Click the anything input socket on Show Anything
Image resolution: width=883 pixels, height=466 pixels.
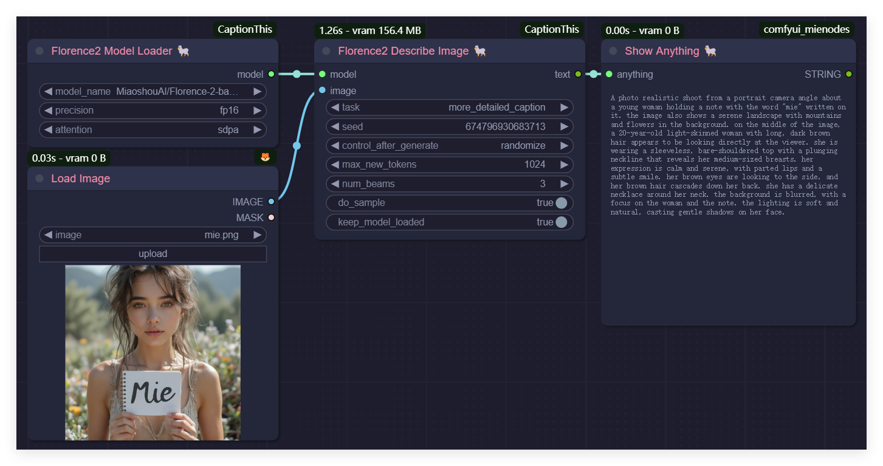click(609, 74)
